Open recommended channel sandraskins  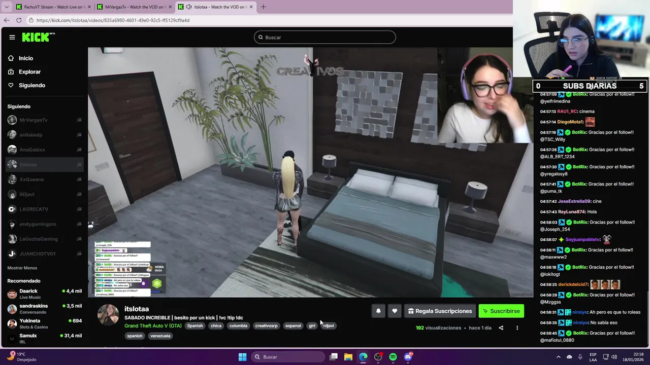point(44,309)
